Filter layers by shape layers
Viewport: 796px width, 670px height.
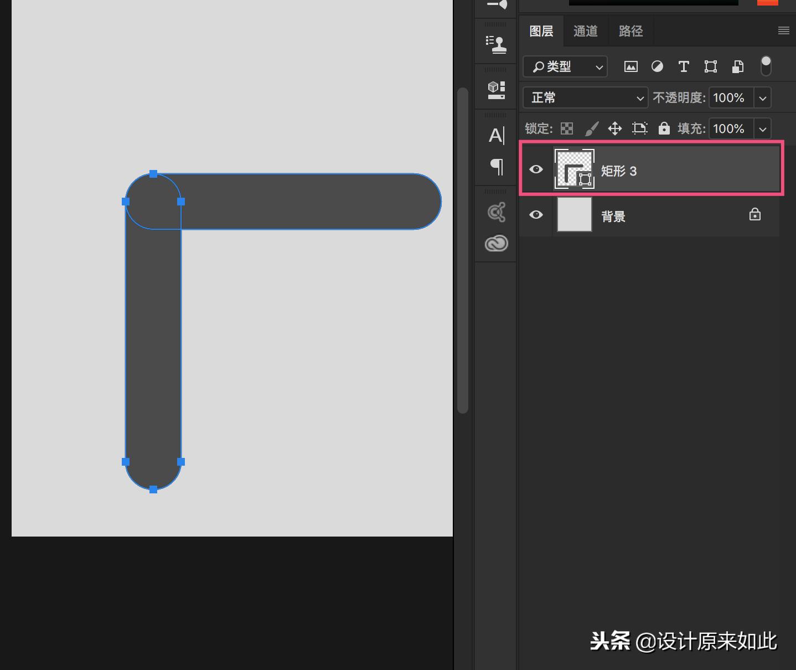[710, 66]
